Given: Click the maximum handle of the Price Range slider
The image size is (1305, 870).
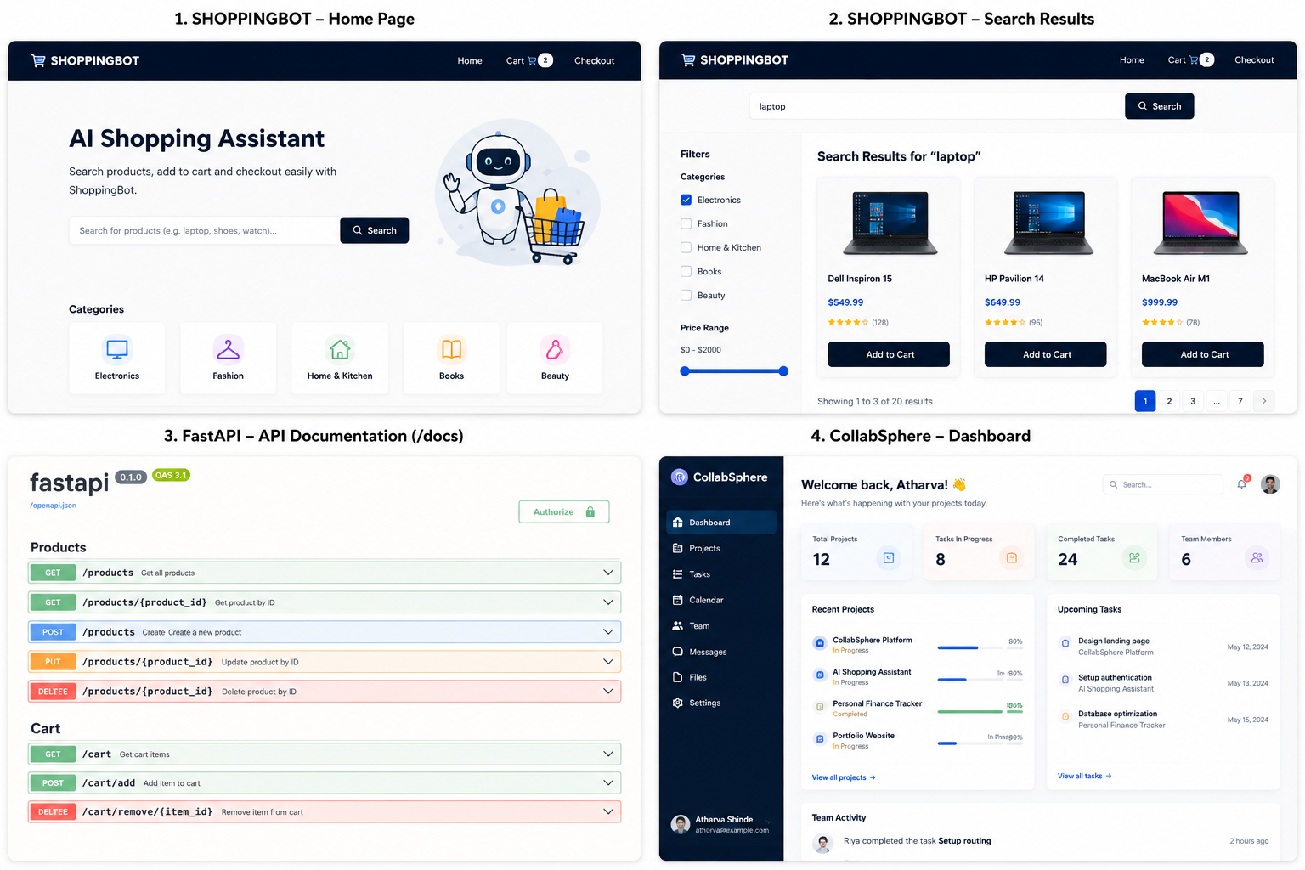Looking at the screenshot, I should (783, 371).
